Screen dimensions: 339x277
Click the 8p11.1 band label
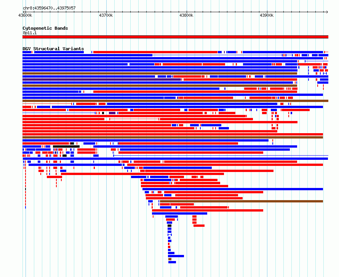click(30, 33)
